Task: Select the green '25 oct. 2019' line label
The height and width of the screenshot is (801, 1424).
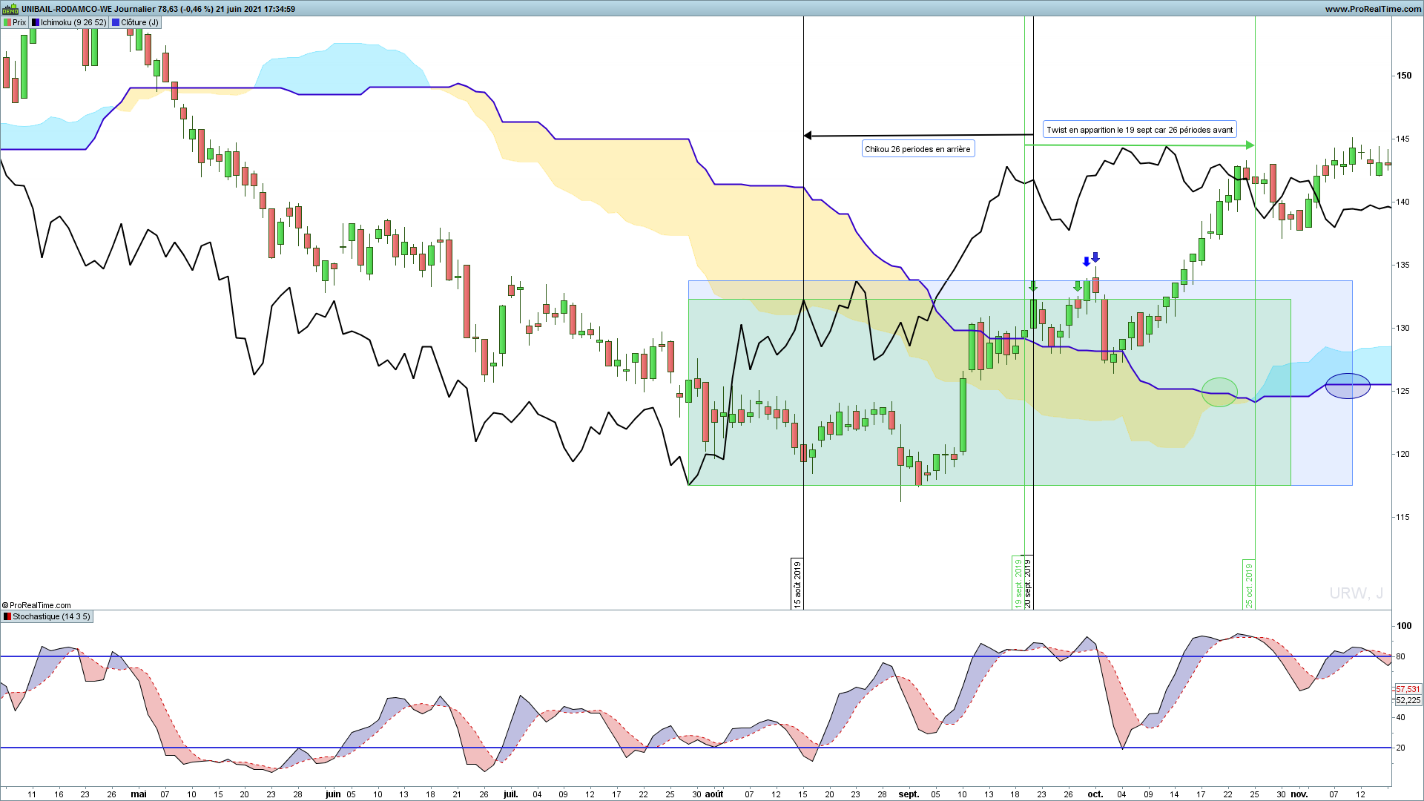Action: pos(1249,585)
